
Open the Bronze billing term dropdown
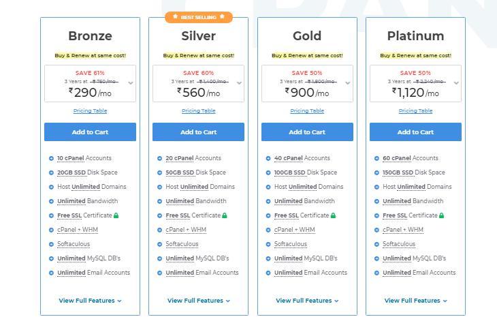131,83
